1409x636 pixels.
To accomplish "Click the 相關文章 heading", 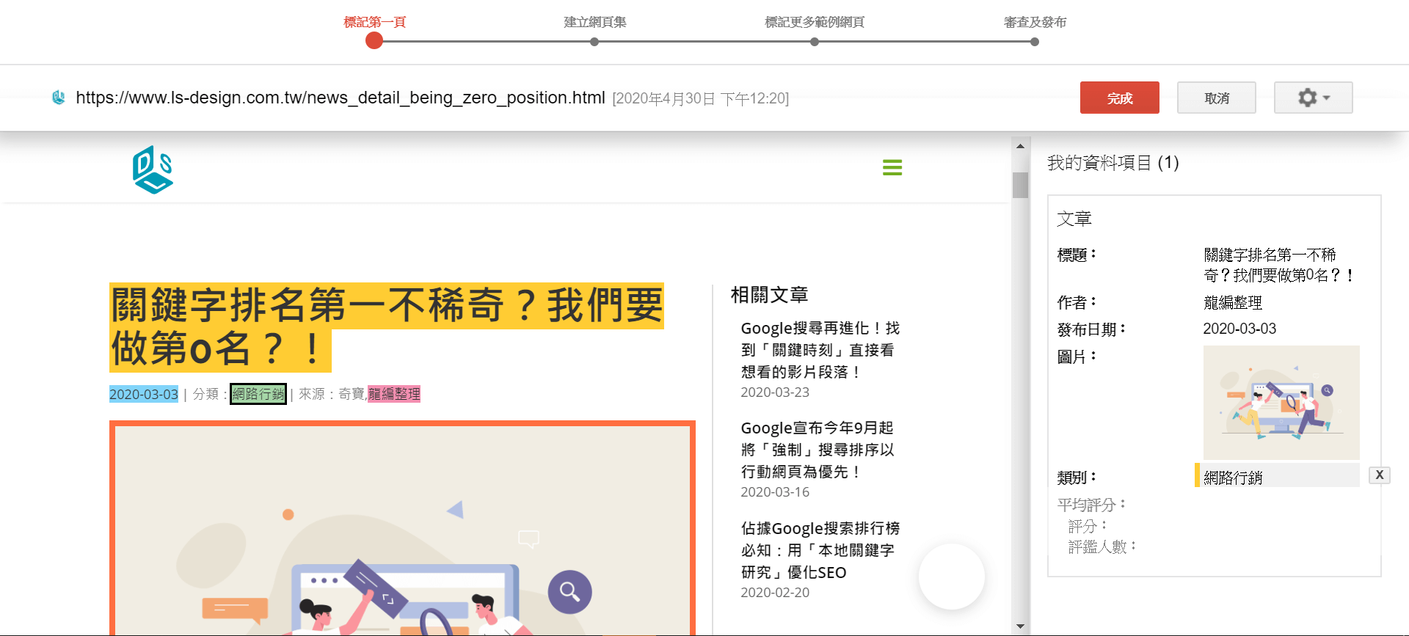I will (x=769, y=295).
